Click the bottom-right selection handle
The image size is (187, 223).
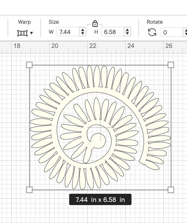pos(171,190)
